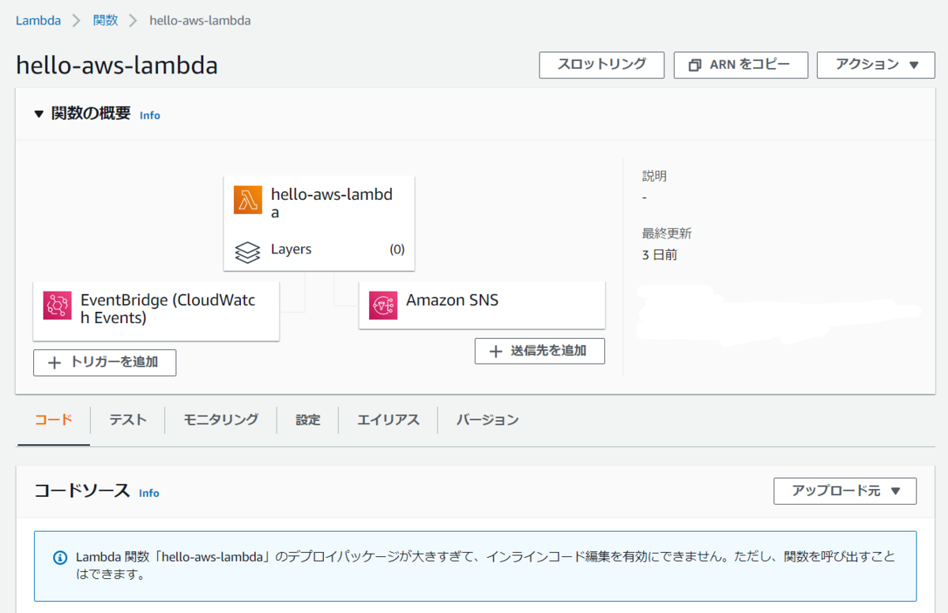Click the Layers stack icon
948x613 pixels.
coord(248,251)
